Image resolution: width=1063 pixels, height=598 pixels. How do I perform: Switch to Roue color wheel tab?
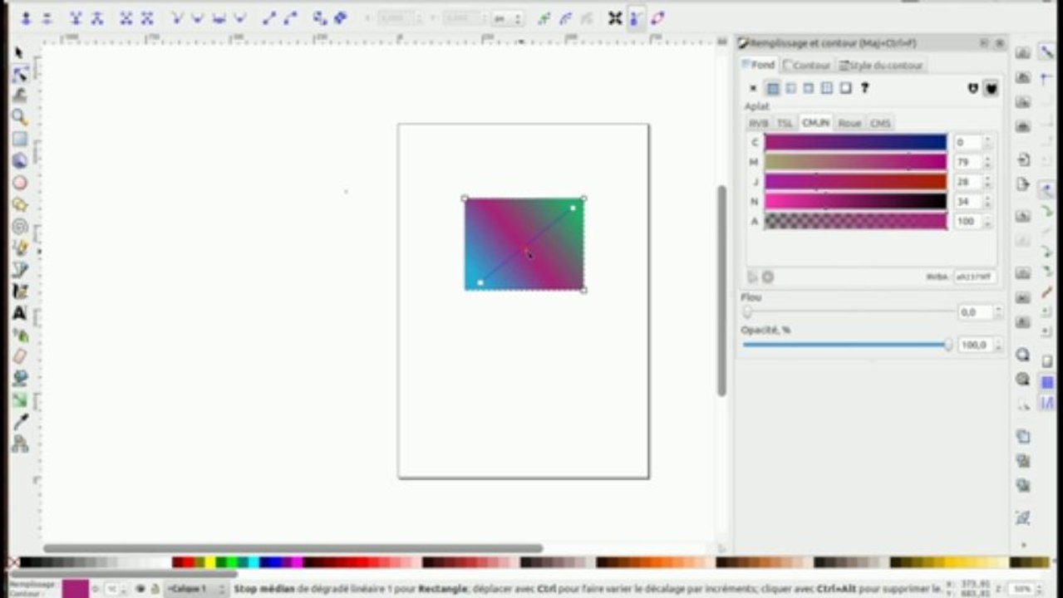tap(849, 123)
